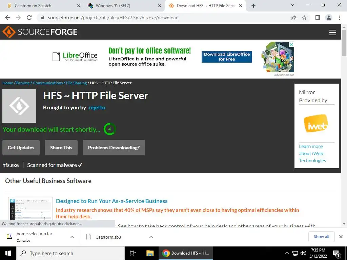The image size is (347, 260).
Task: Click the LibreOffice ad logo
Action: pos(75,57)
